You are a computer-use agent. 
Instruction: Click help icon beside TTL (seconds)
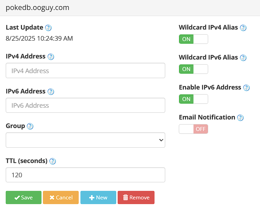(53, 161)
